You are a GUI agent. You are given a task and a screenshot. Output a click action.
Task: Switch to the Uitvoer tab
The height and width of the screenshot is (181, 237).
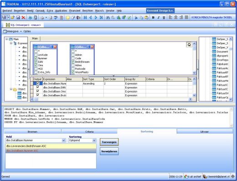click(204, 132)
